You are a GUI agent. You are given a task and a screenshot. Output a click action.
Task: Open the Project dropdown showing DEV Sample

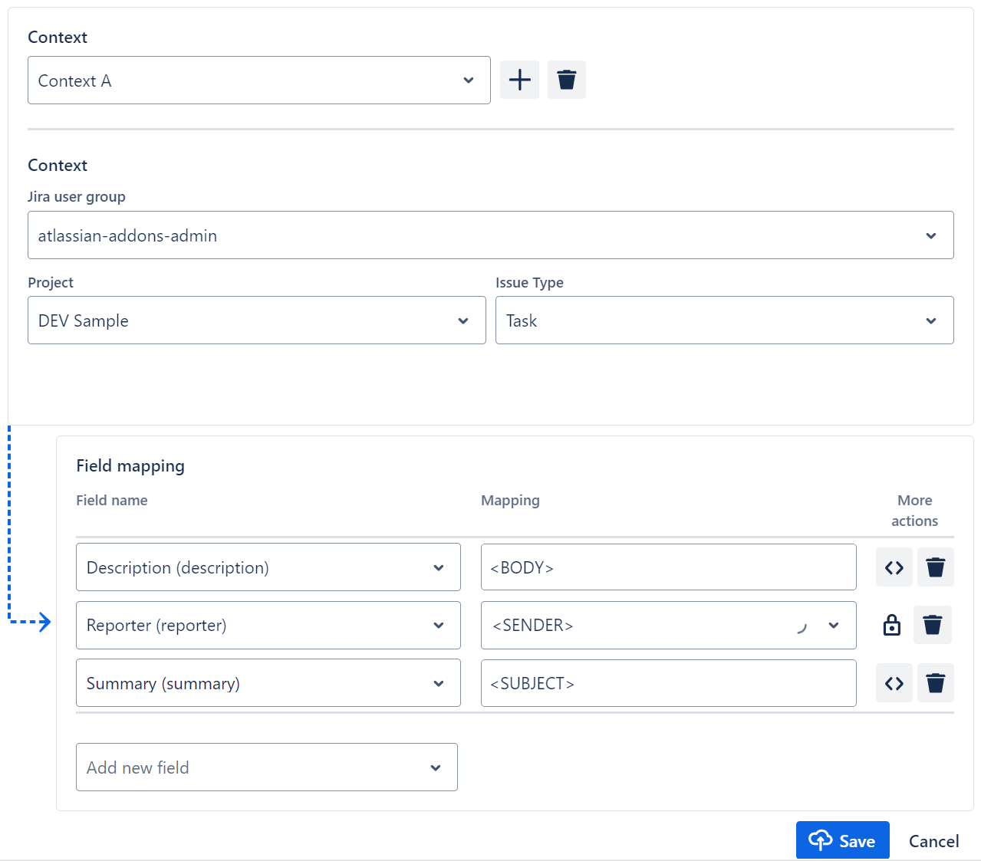pos(256,320)
